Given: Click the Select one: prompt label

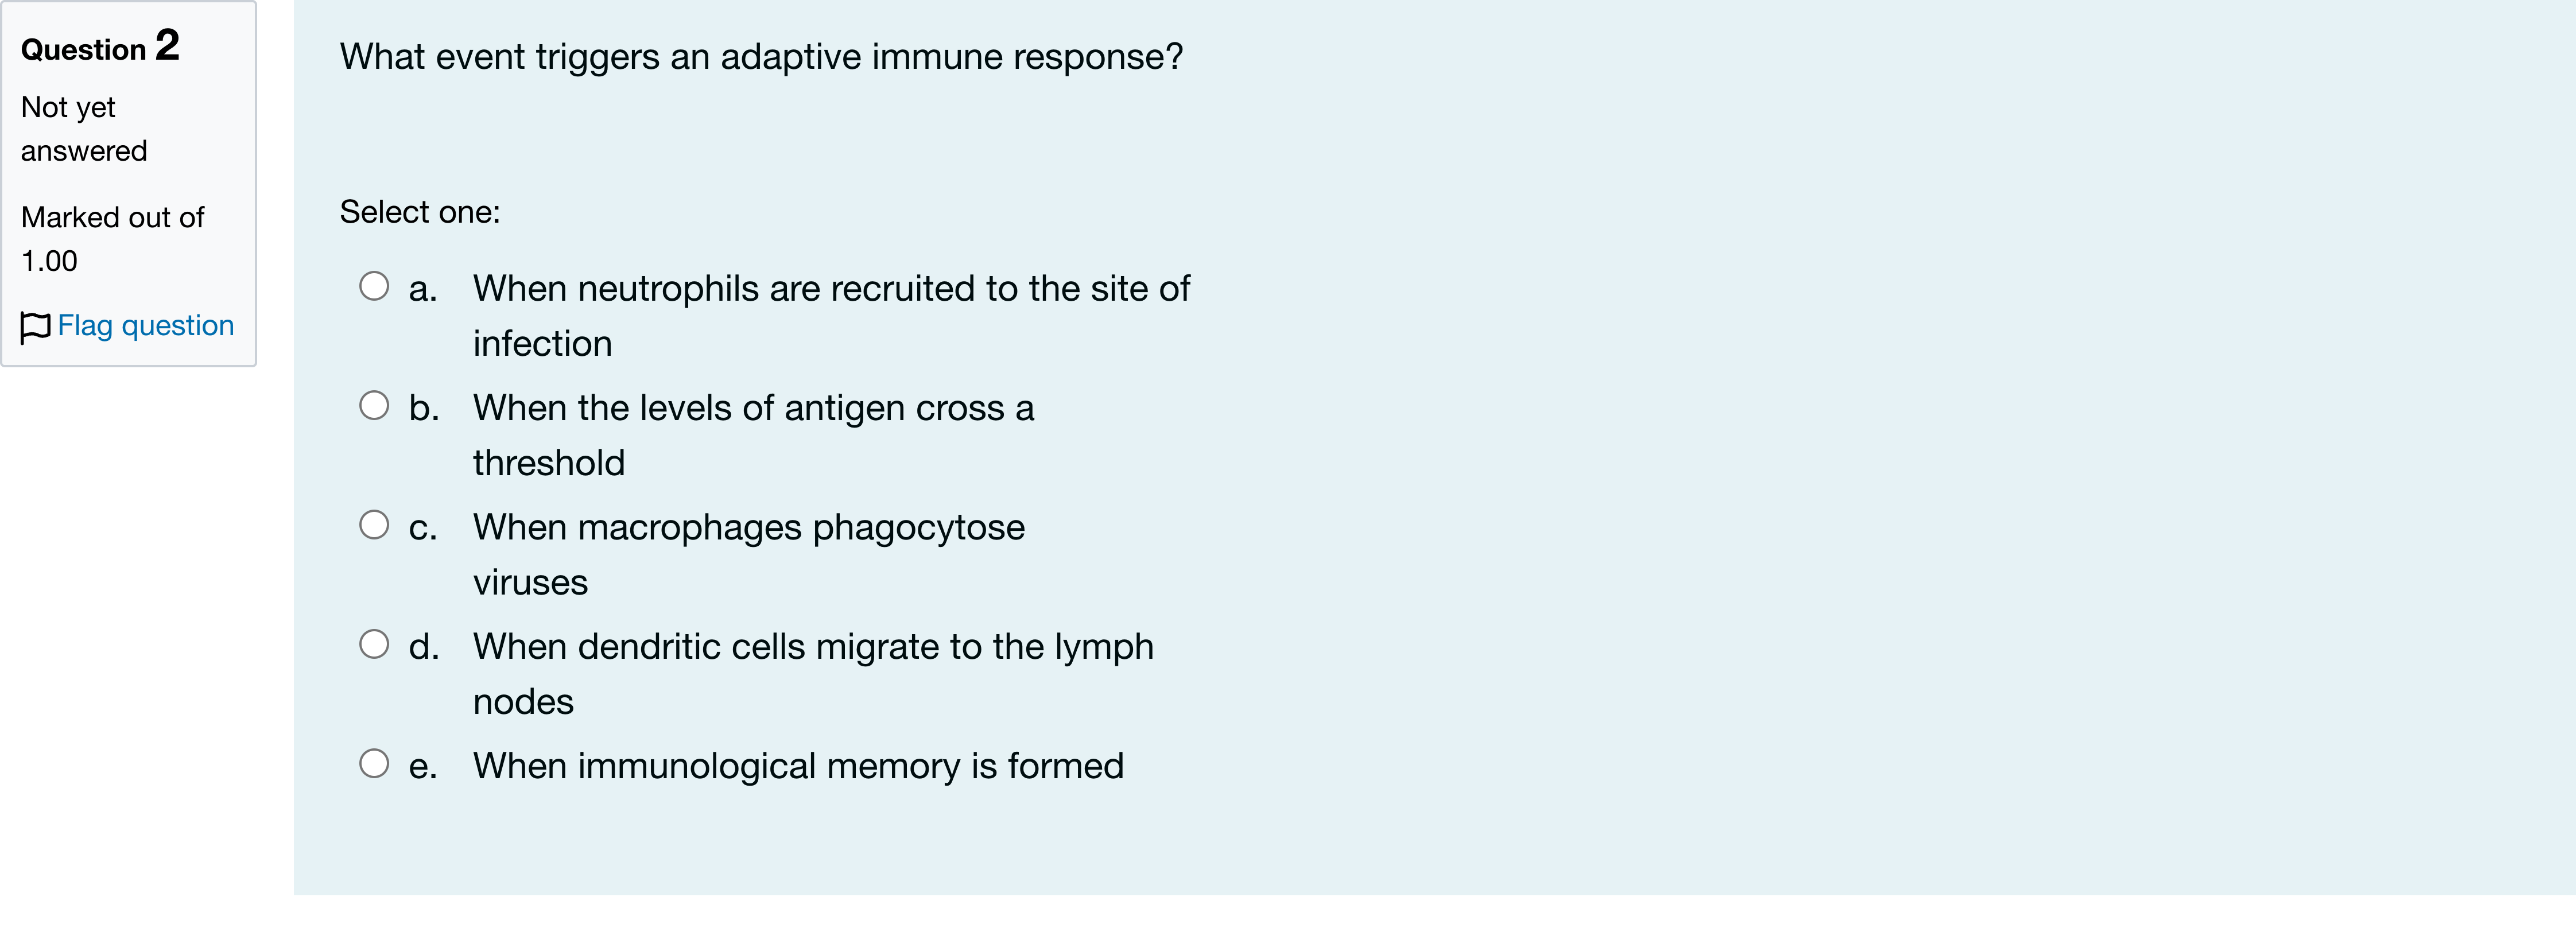Looking at the screenshot, I should pyautogui.click(x=420, y=212).
